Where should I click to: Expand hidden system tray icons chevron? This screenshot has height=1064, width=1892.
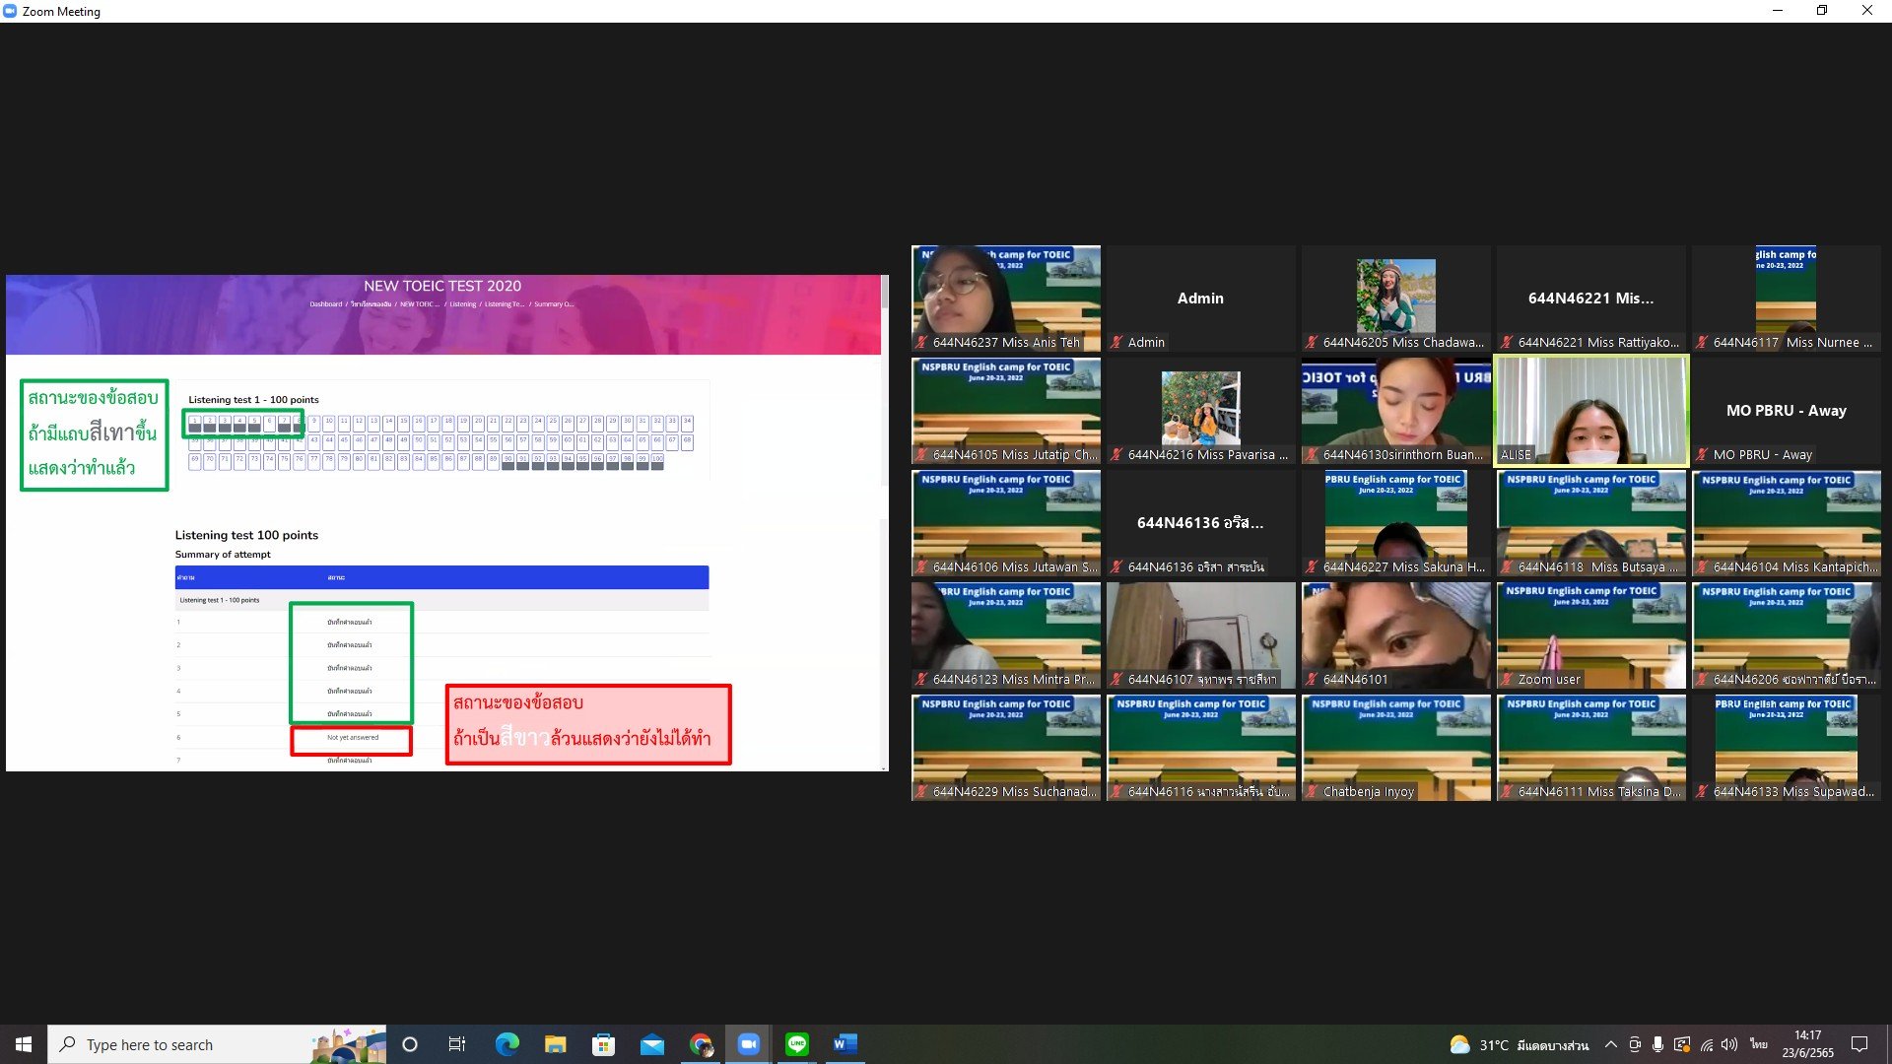(x=1610, y=1044)
